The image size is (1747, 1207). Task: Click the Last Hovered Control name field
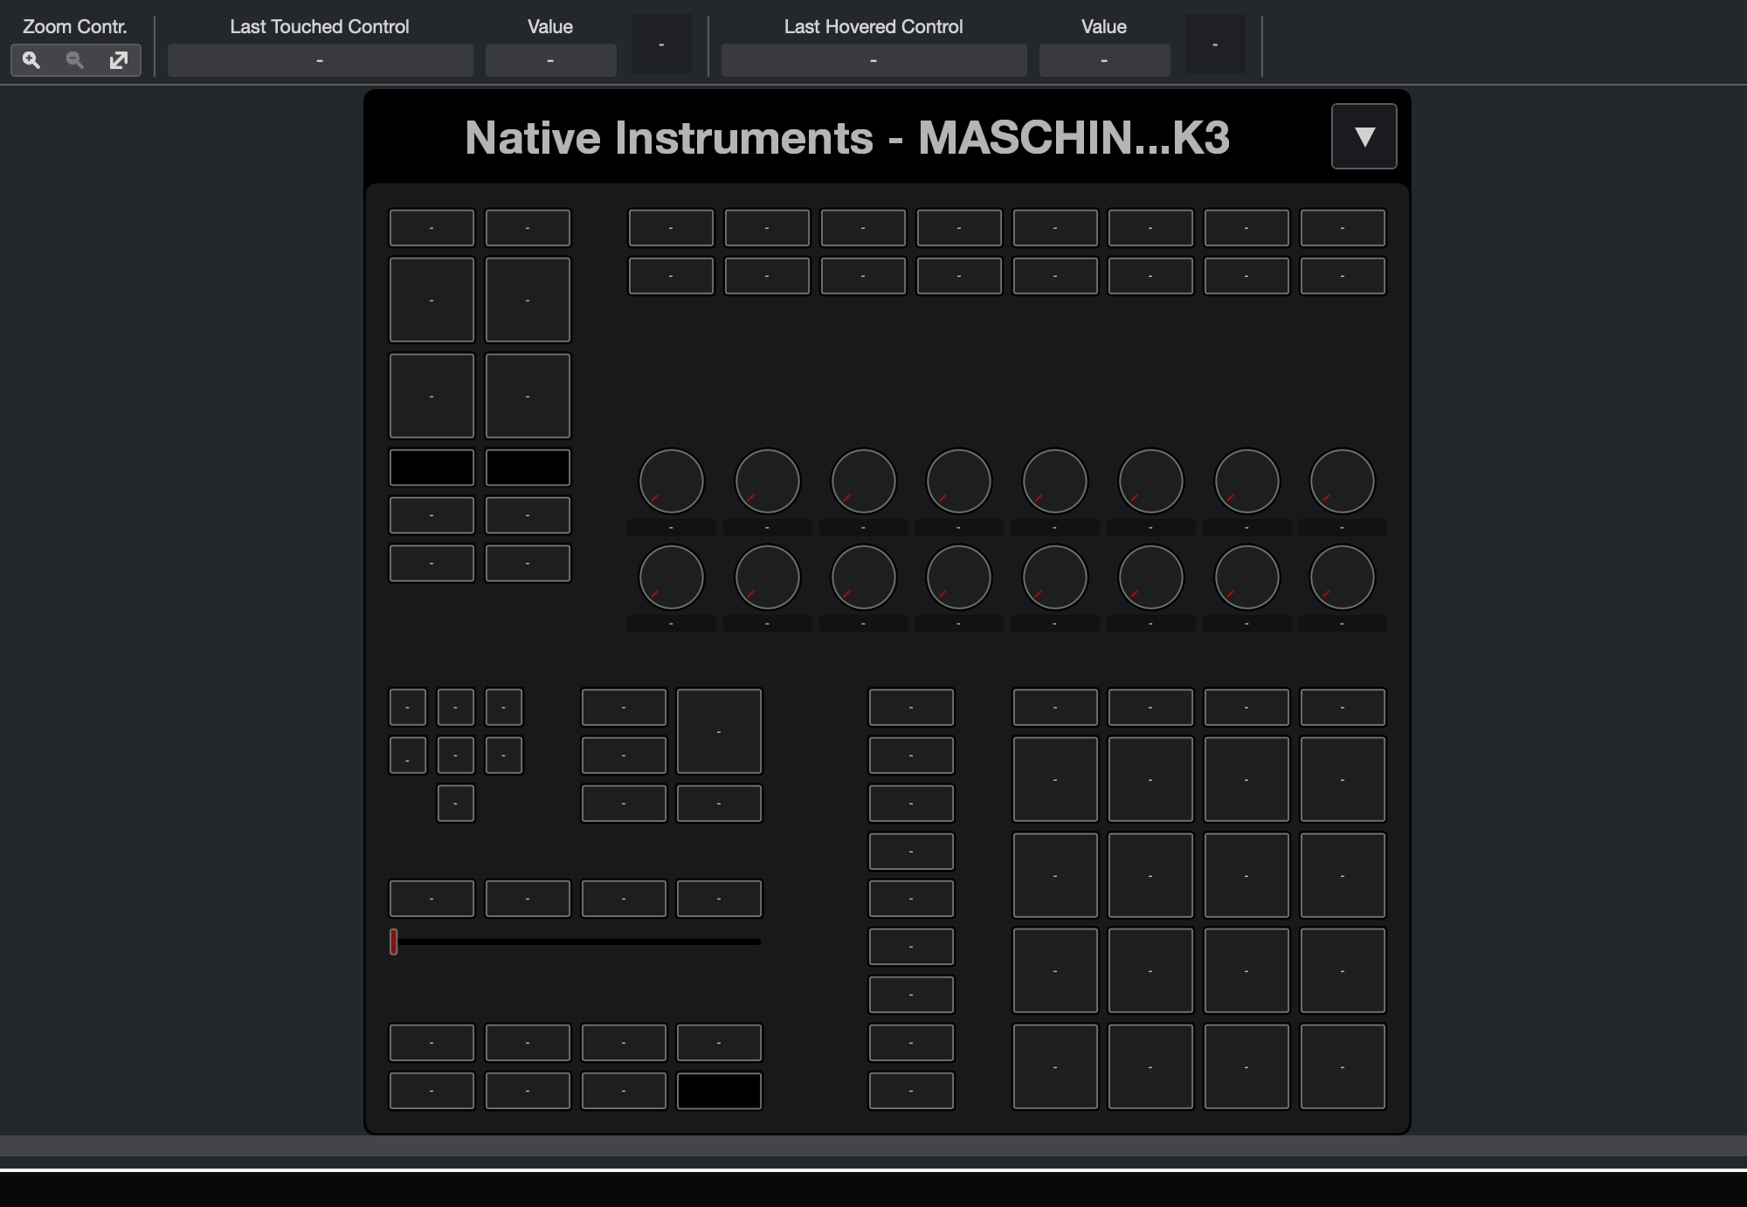(x=873, y=60)
